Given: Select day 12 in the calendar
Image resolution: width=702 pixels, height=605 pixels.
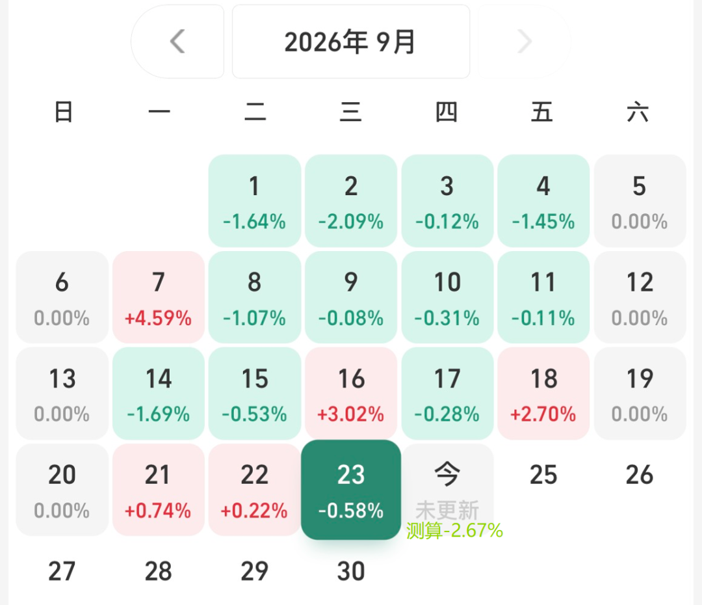Looking at the screenshot, I should click(640, 297).
